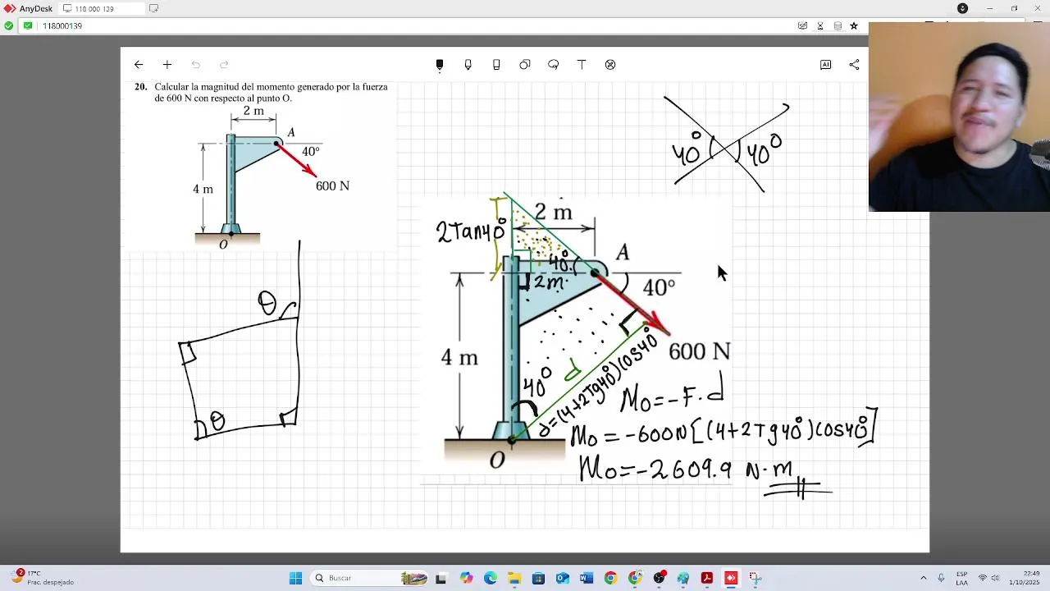Add remote desk to favorites star
This screenshot has height=591, width=1050.
[854, 26]
